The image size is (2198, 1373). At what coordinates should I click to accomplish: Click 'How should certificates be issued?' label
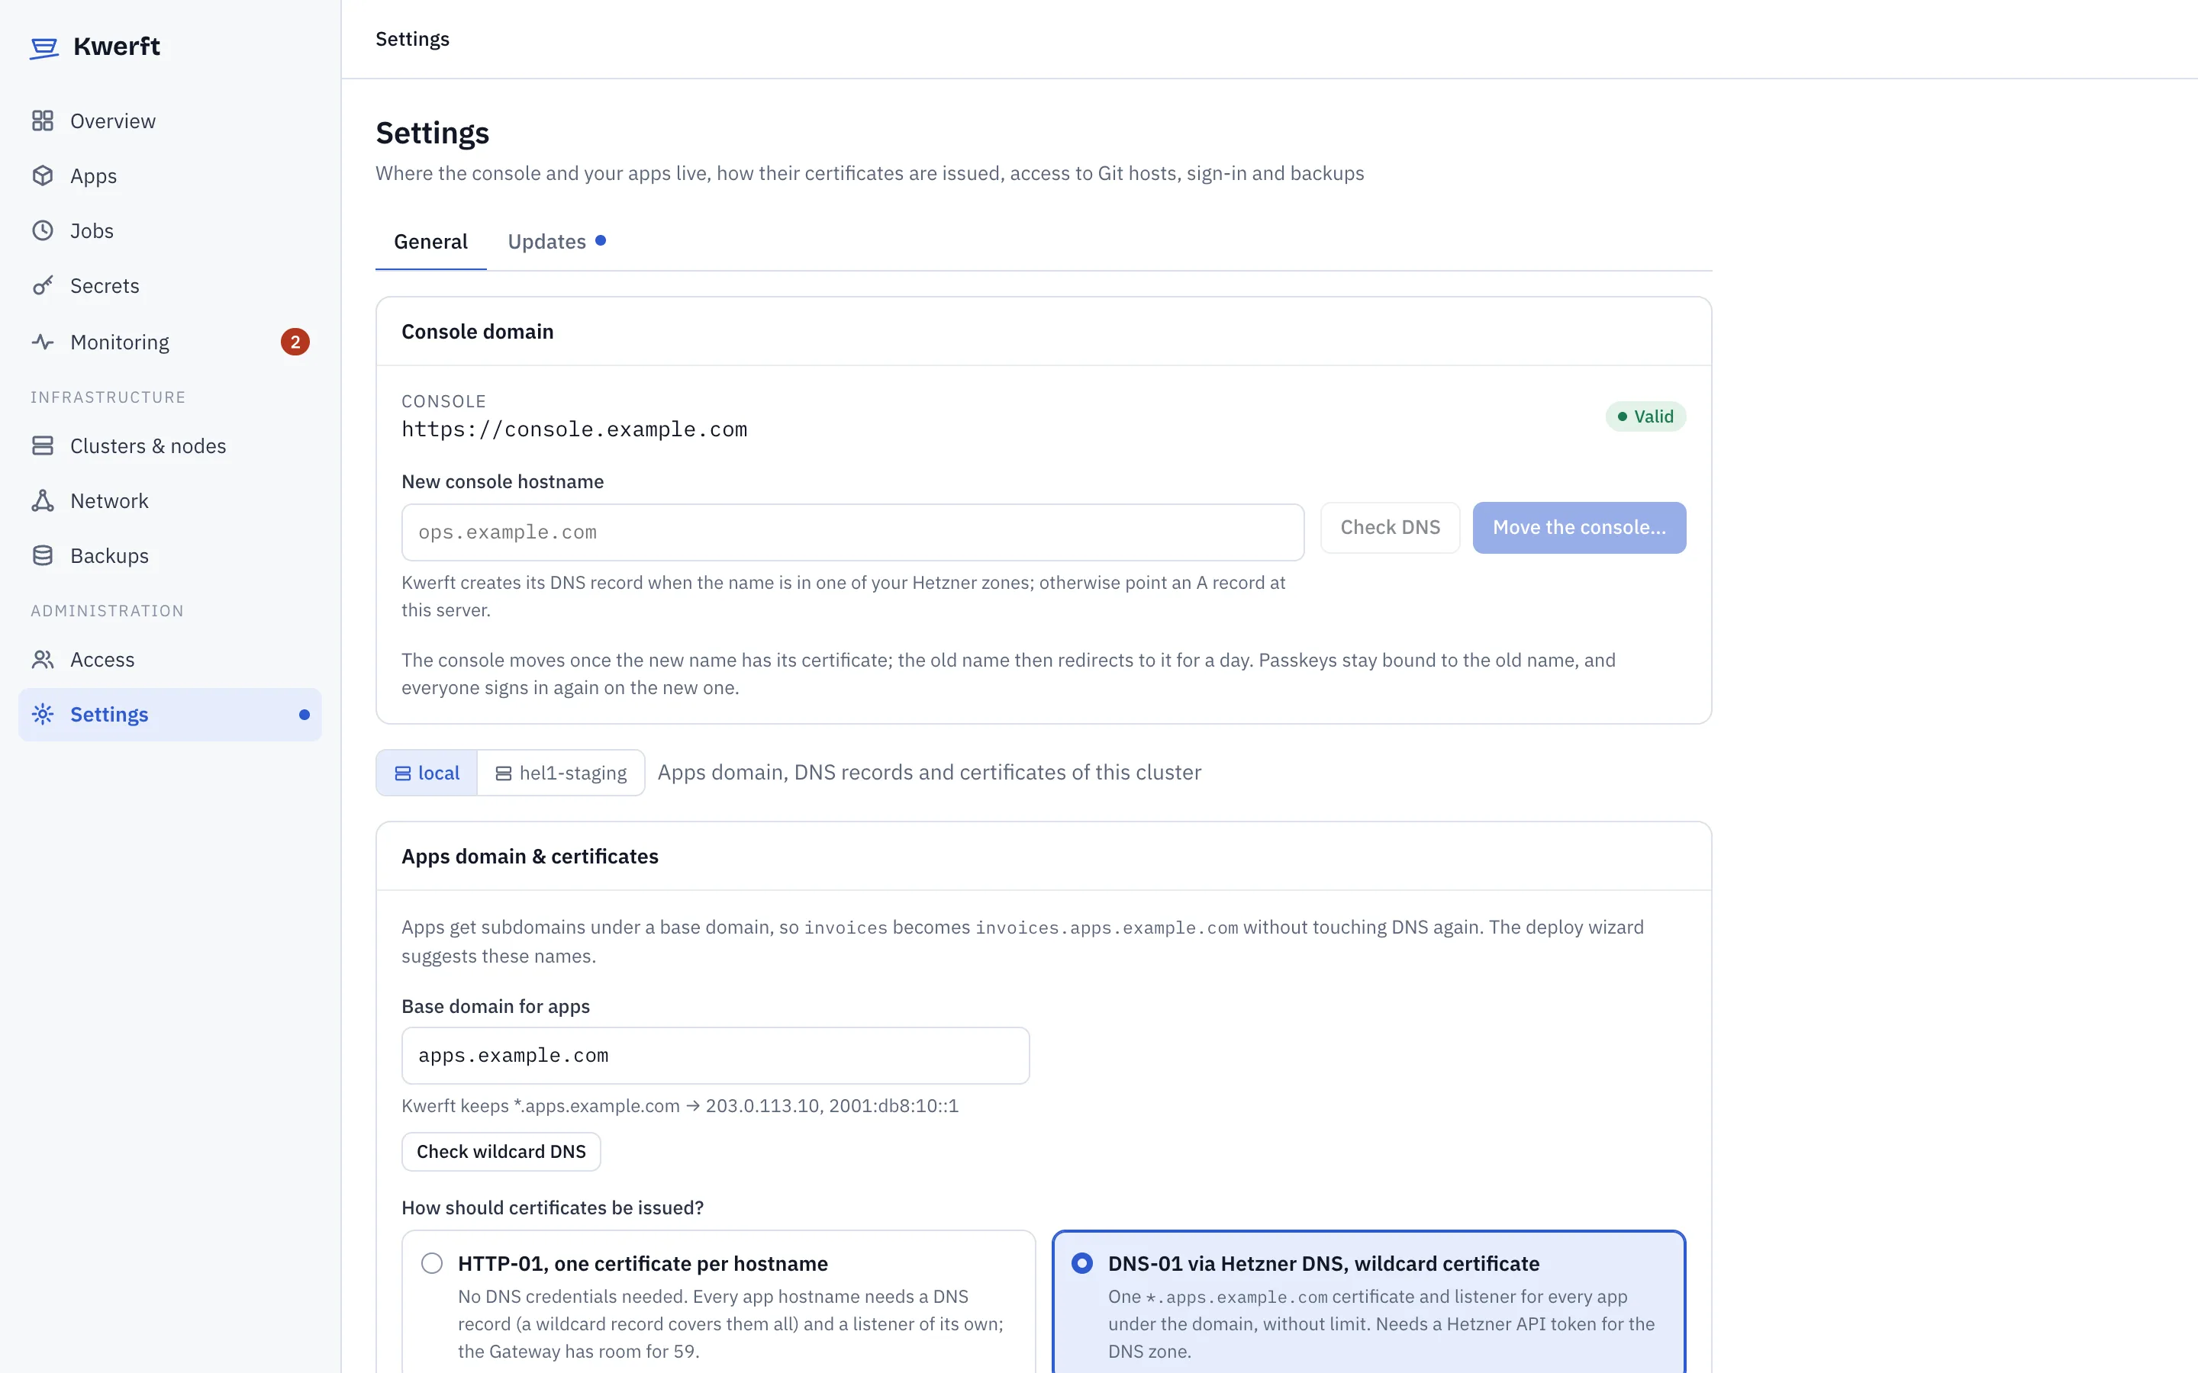[553, 1207]
